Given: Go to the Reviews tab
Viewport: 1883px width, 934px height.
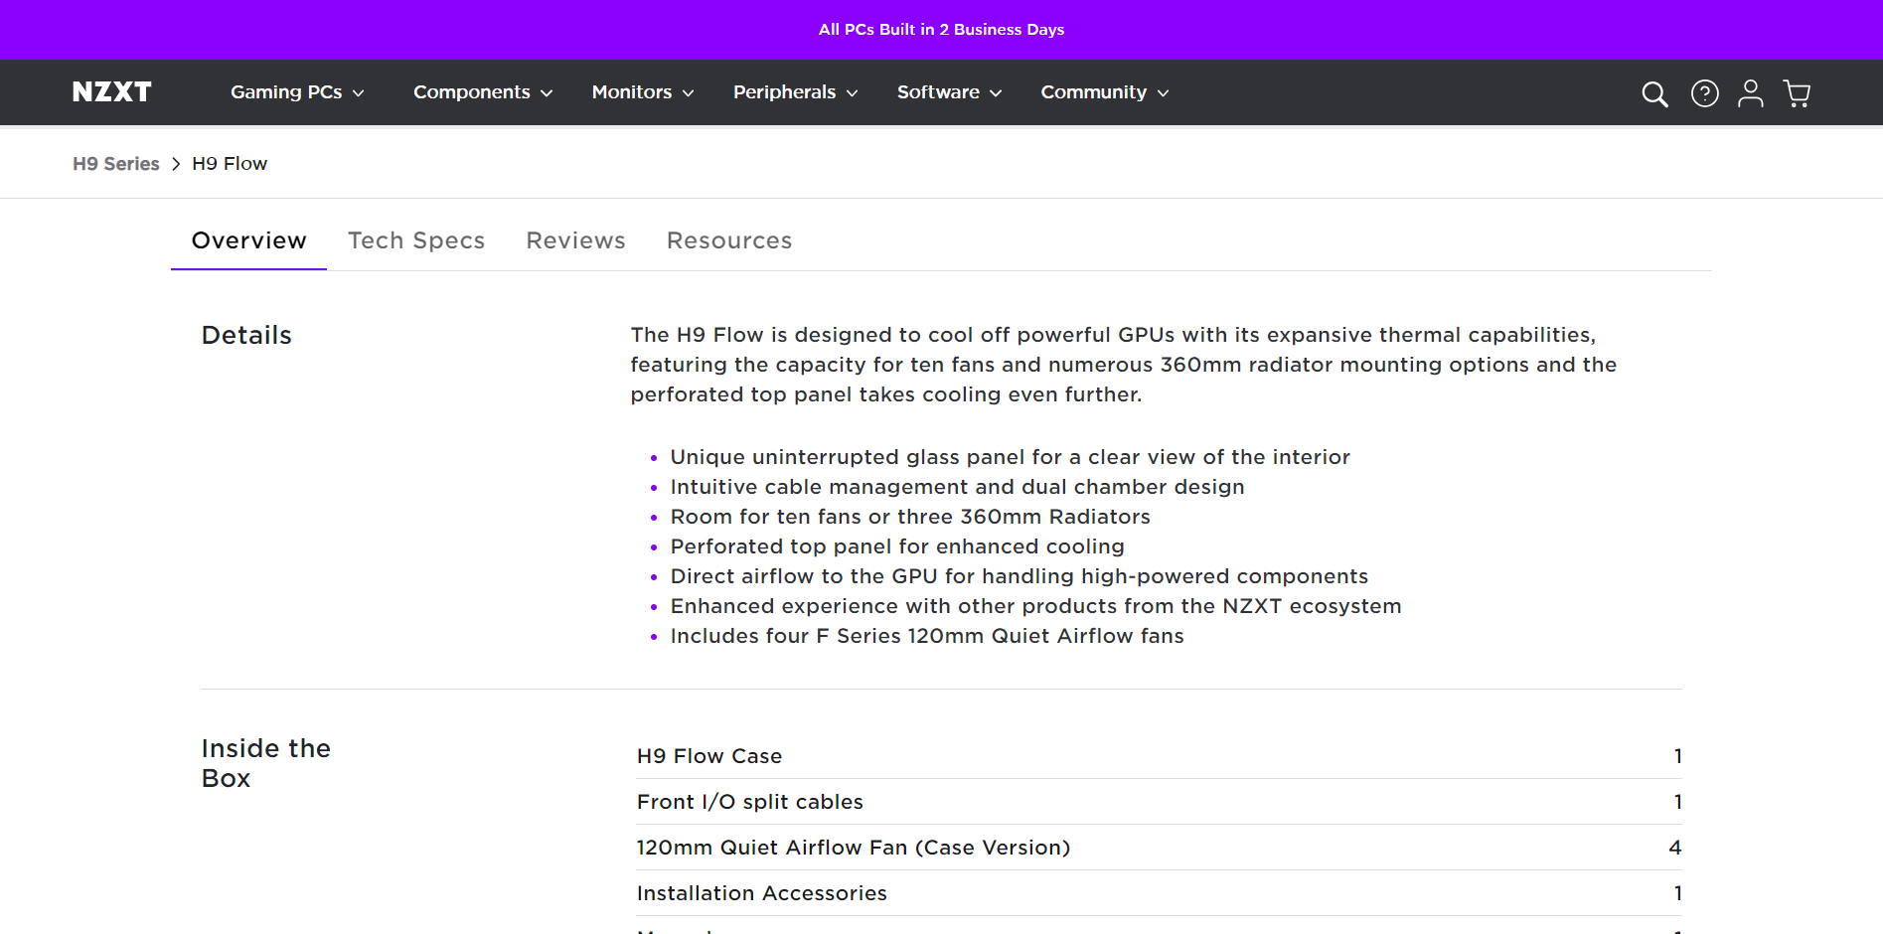Looking at the screenshot, I should (x=575, y=240).
